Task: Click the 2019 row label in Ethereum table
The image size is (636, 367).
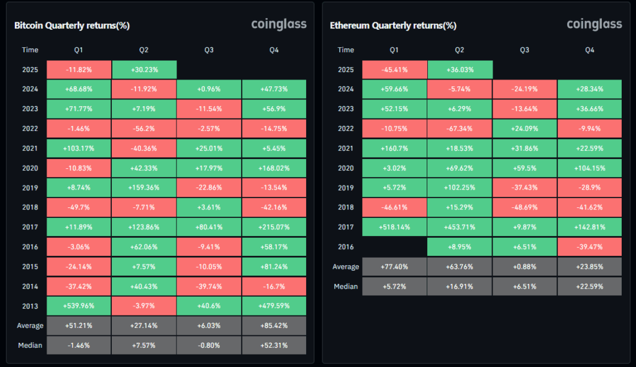Action: click(x=346, y=188)
